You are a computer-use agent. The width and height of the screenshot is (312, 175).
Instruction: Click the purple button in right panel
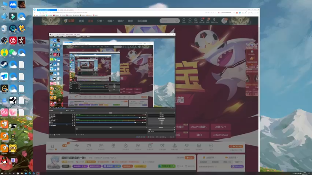[x=237, y=166]
